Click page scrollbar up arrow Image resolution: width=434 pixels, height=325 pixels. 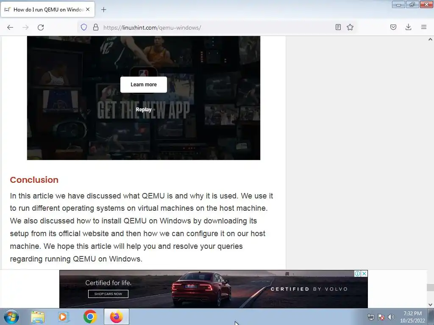[x=430, y=39]
